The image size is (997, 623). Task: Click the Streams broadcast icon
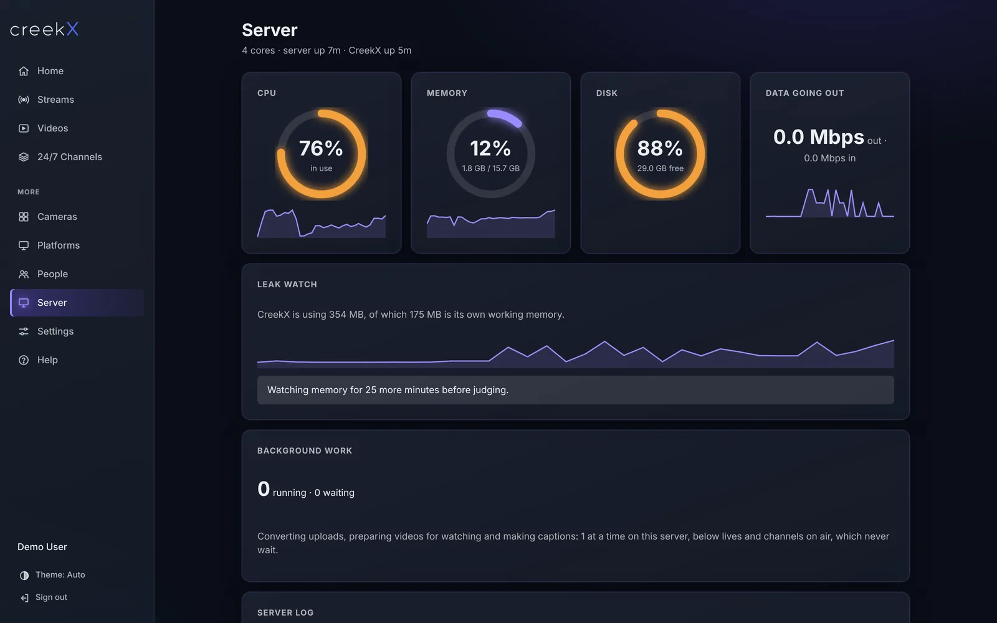24,100
